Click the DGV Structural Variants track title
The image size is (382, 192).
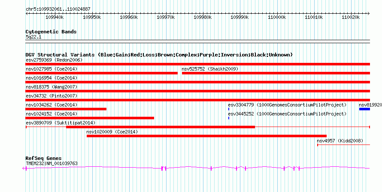(159, 55)
